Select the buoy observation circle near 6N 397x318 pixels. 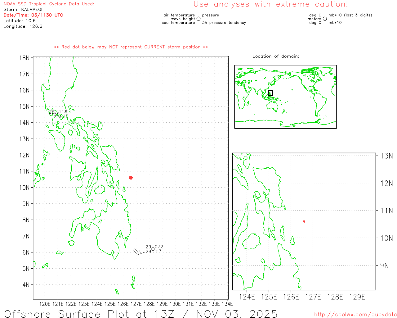[x=153, y=249]
